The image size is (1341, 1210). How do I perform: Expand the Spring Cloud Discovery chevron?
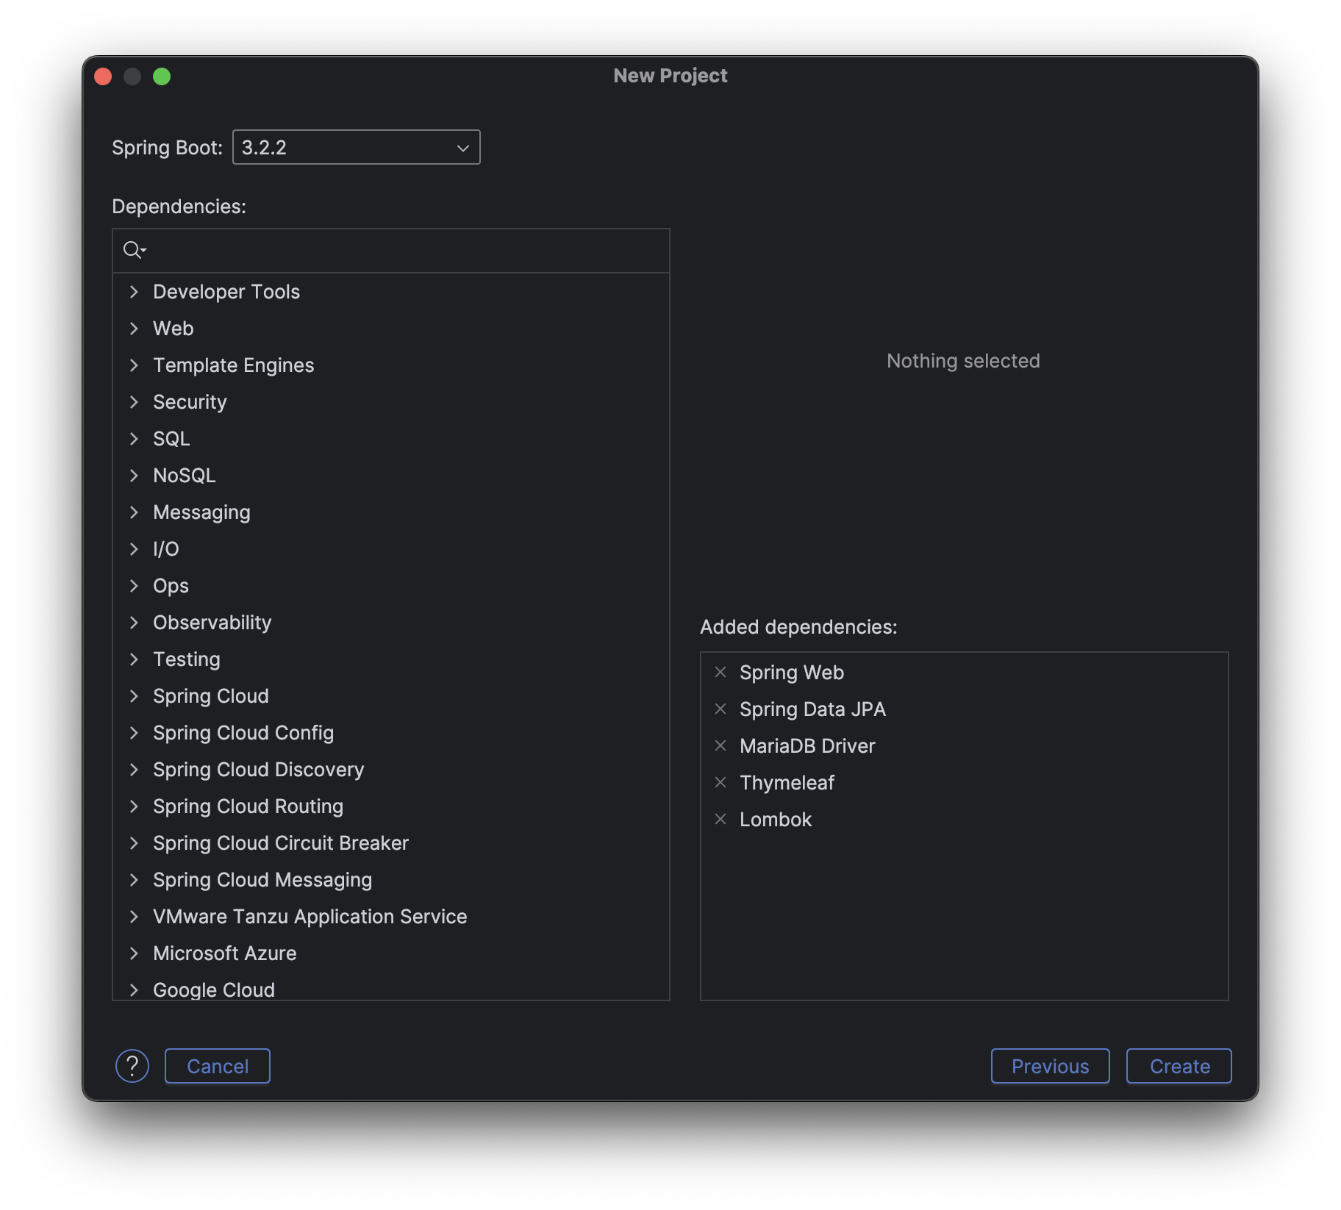coord(134,770)
